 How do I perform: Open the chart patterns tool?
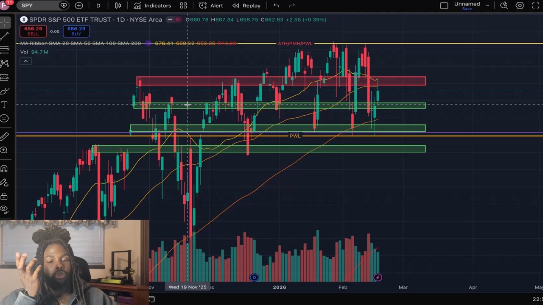[x=5, y=64]
